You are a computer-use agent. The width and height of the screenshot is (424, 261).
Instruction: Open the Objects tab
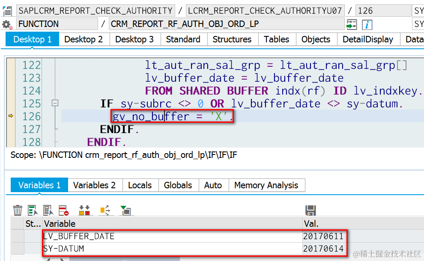point(316,39)
